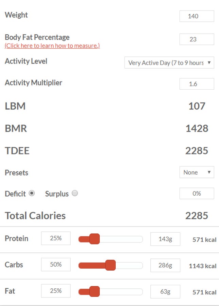Click the Protein grams field showing 143g
The height and width of the screenshot is (306, 219).
165,239
